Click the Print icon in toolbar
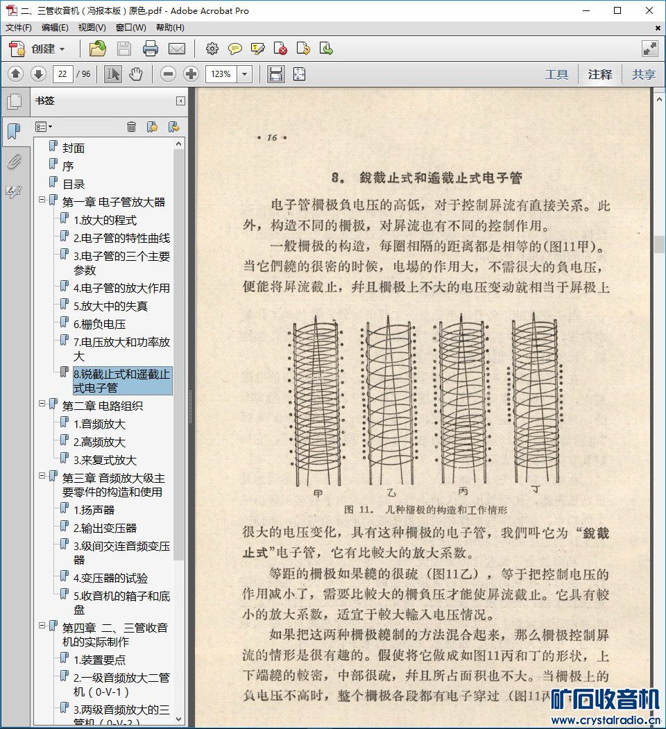The image size is (666, 729). 151,49
